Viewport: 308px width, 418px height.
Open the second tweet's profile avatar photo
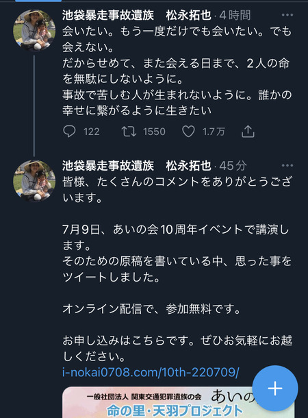[34, 181]
